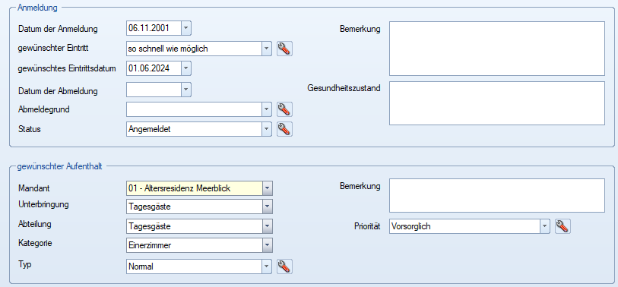Open the Status dropdown showing Angemeldet
618x287 pixels.
pos(267,129)
